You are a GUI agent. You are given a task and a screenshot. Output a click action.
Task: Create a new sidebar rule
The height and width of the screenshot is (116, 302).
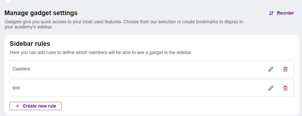click(35, 106)
